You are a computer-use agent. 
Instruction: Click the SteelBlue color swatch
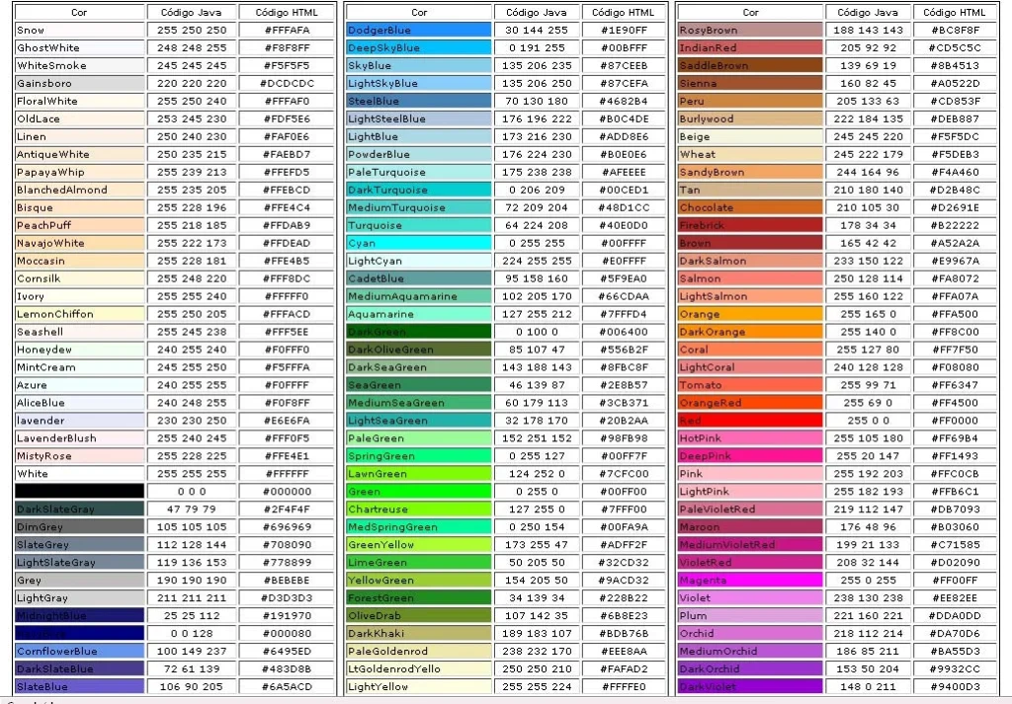point(418,102)
